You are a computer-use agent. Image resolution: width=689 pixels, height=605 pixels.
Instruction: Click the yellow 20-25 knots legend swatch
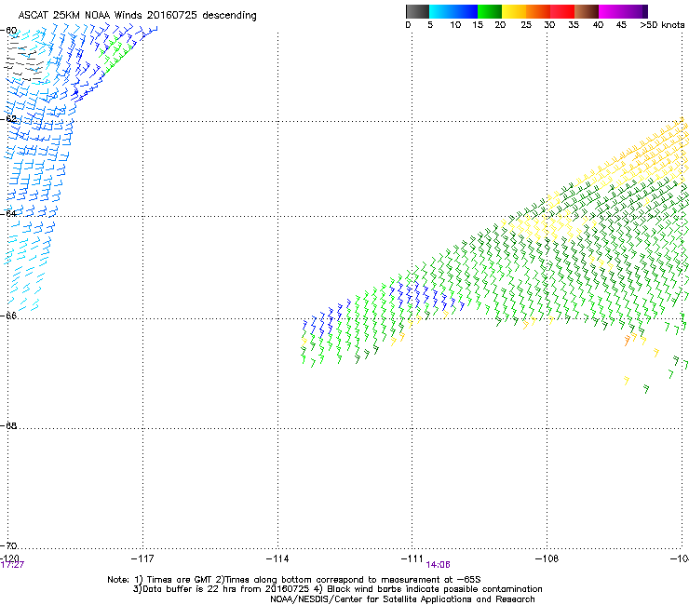pyautogui.click(x=514, y=11)
